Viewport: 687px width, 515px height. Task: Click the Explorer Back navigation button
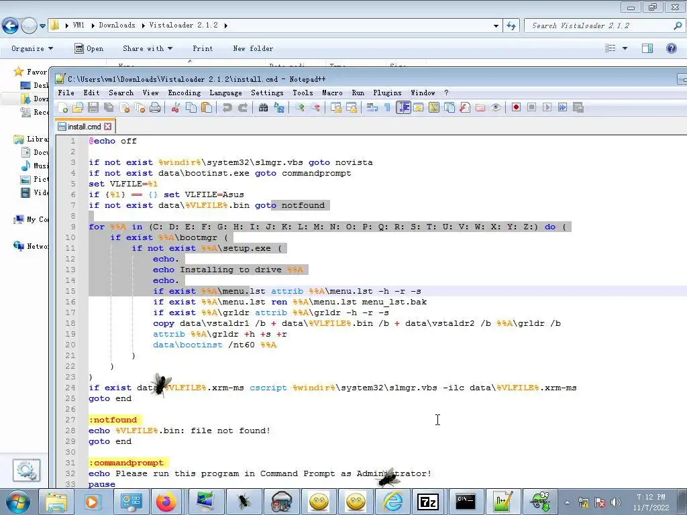[11, 25]
